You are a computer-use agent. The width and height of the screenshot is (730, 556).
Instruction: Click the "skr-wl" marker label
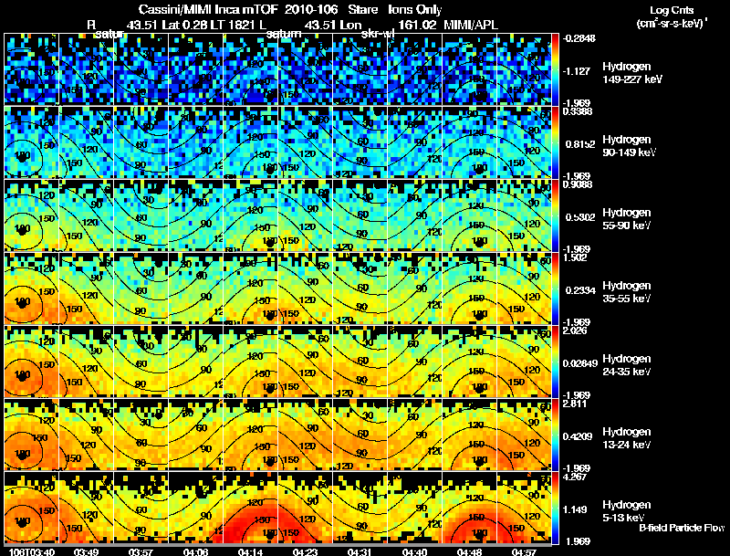[x=378, y=34]
